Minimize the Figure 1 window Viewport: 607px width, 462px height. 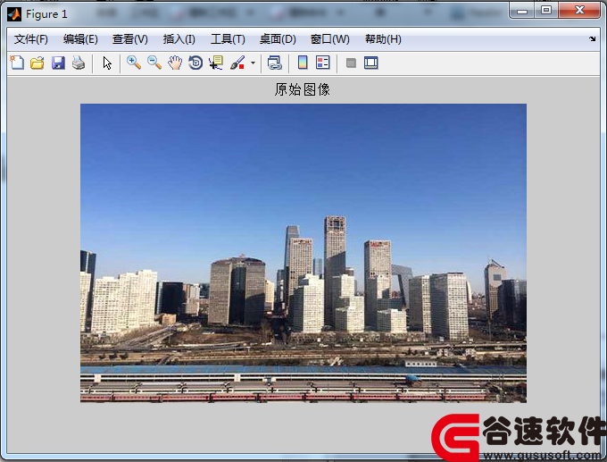[522, 11]
